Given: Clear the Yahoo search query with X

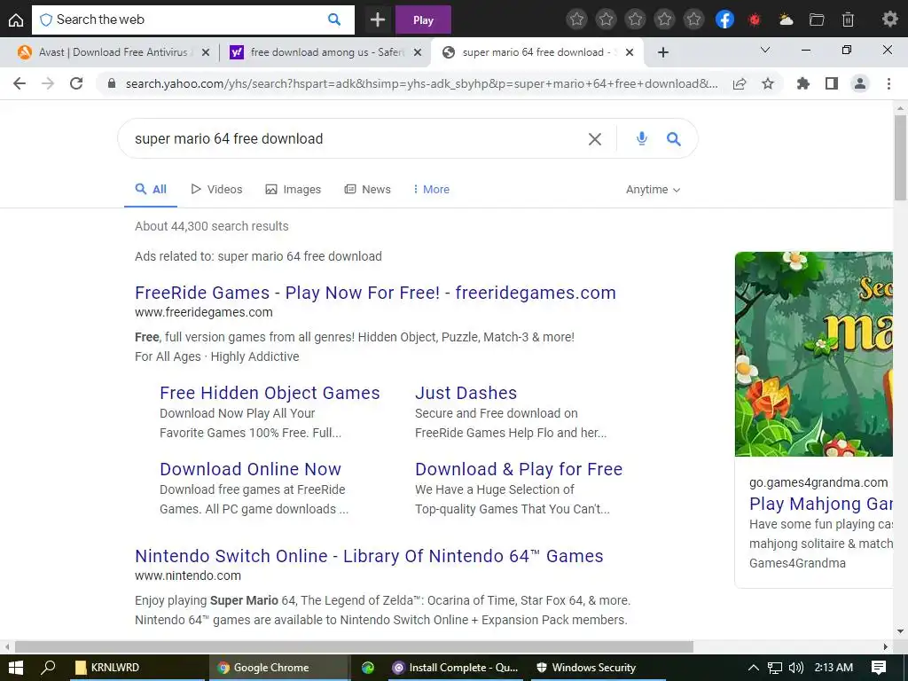Looking at the screenshot, I should pos(595,139).
